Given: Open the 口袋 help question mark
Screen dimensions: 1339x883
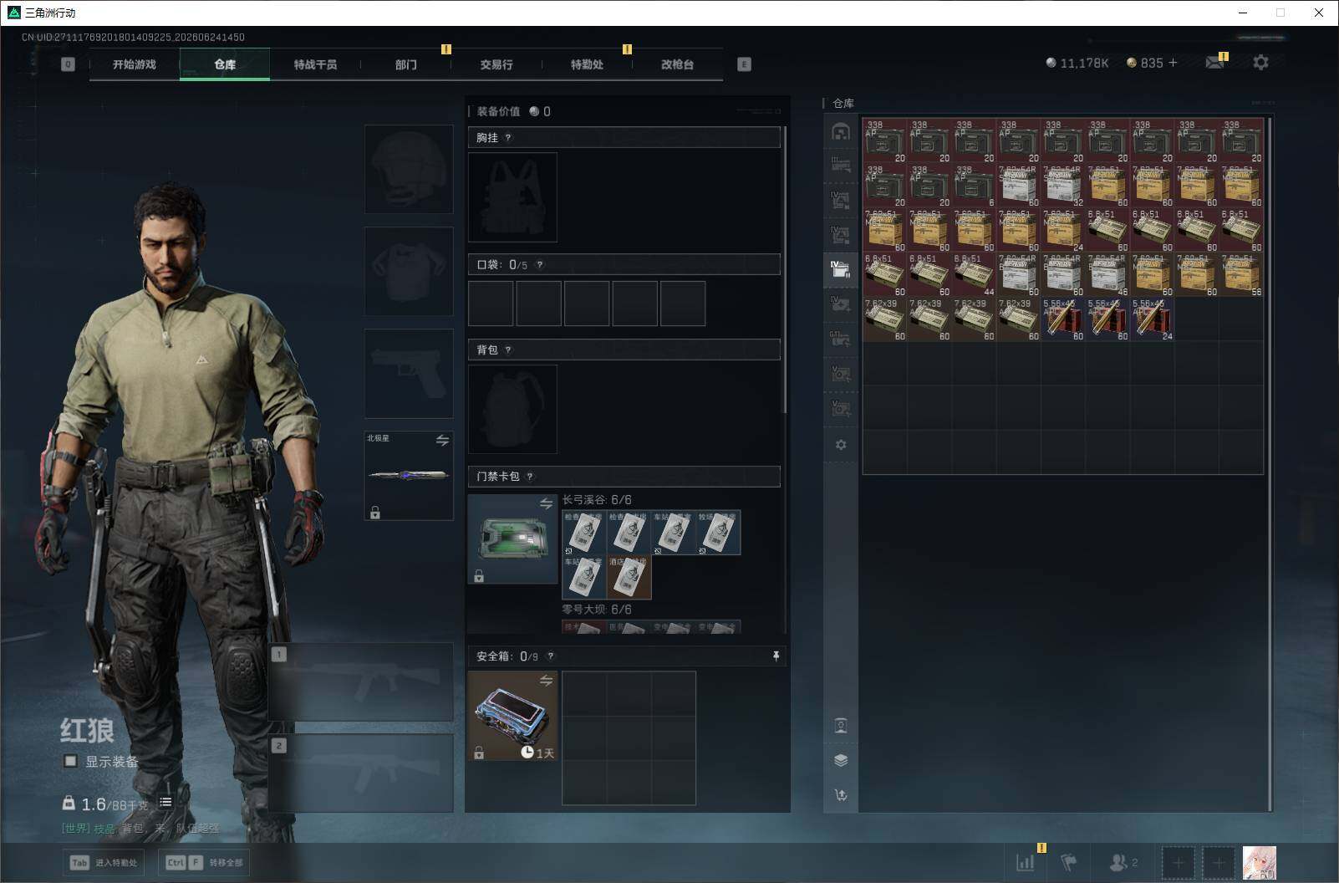Looking at the screenshot, I should [x=539, y=265].
